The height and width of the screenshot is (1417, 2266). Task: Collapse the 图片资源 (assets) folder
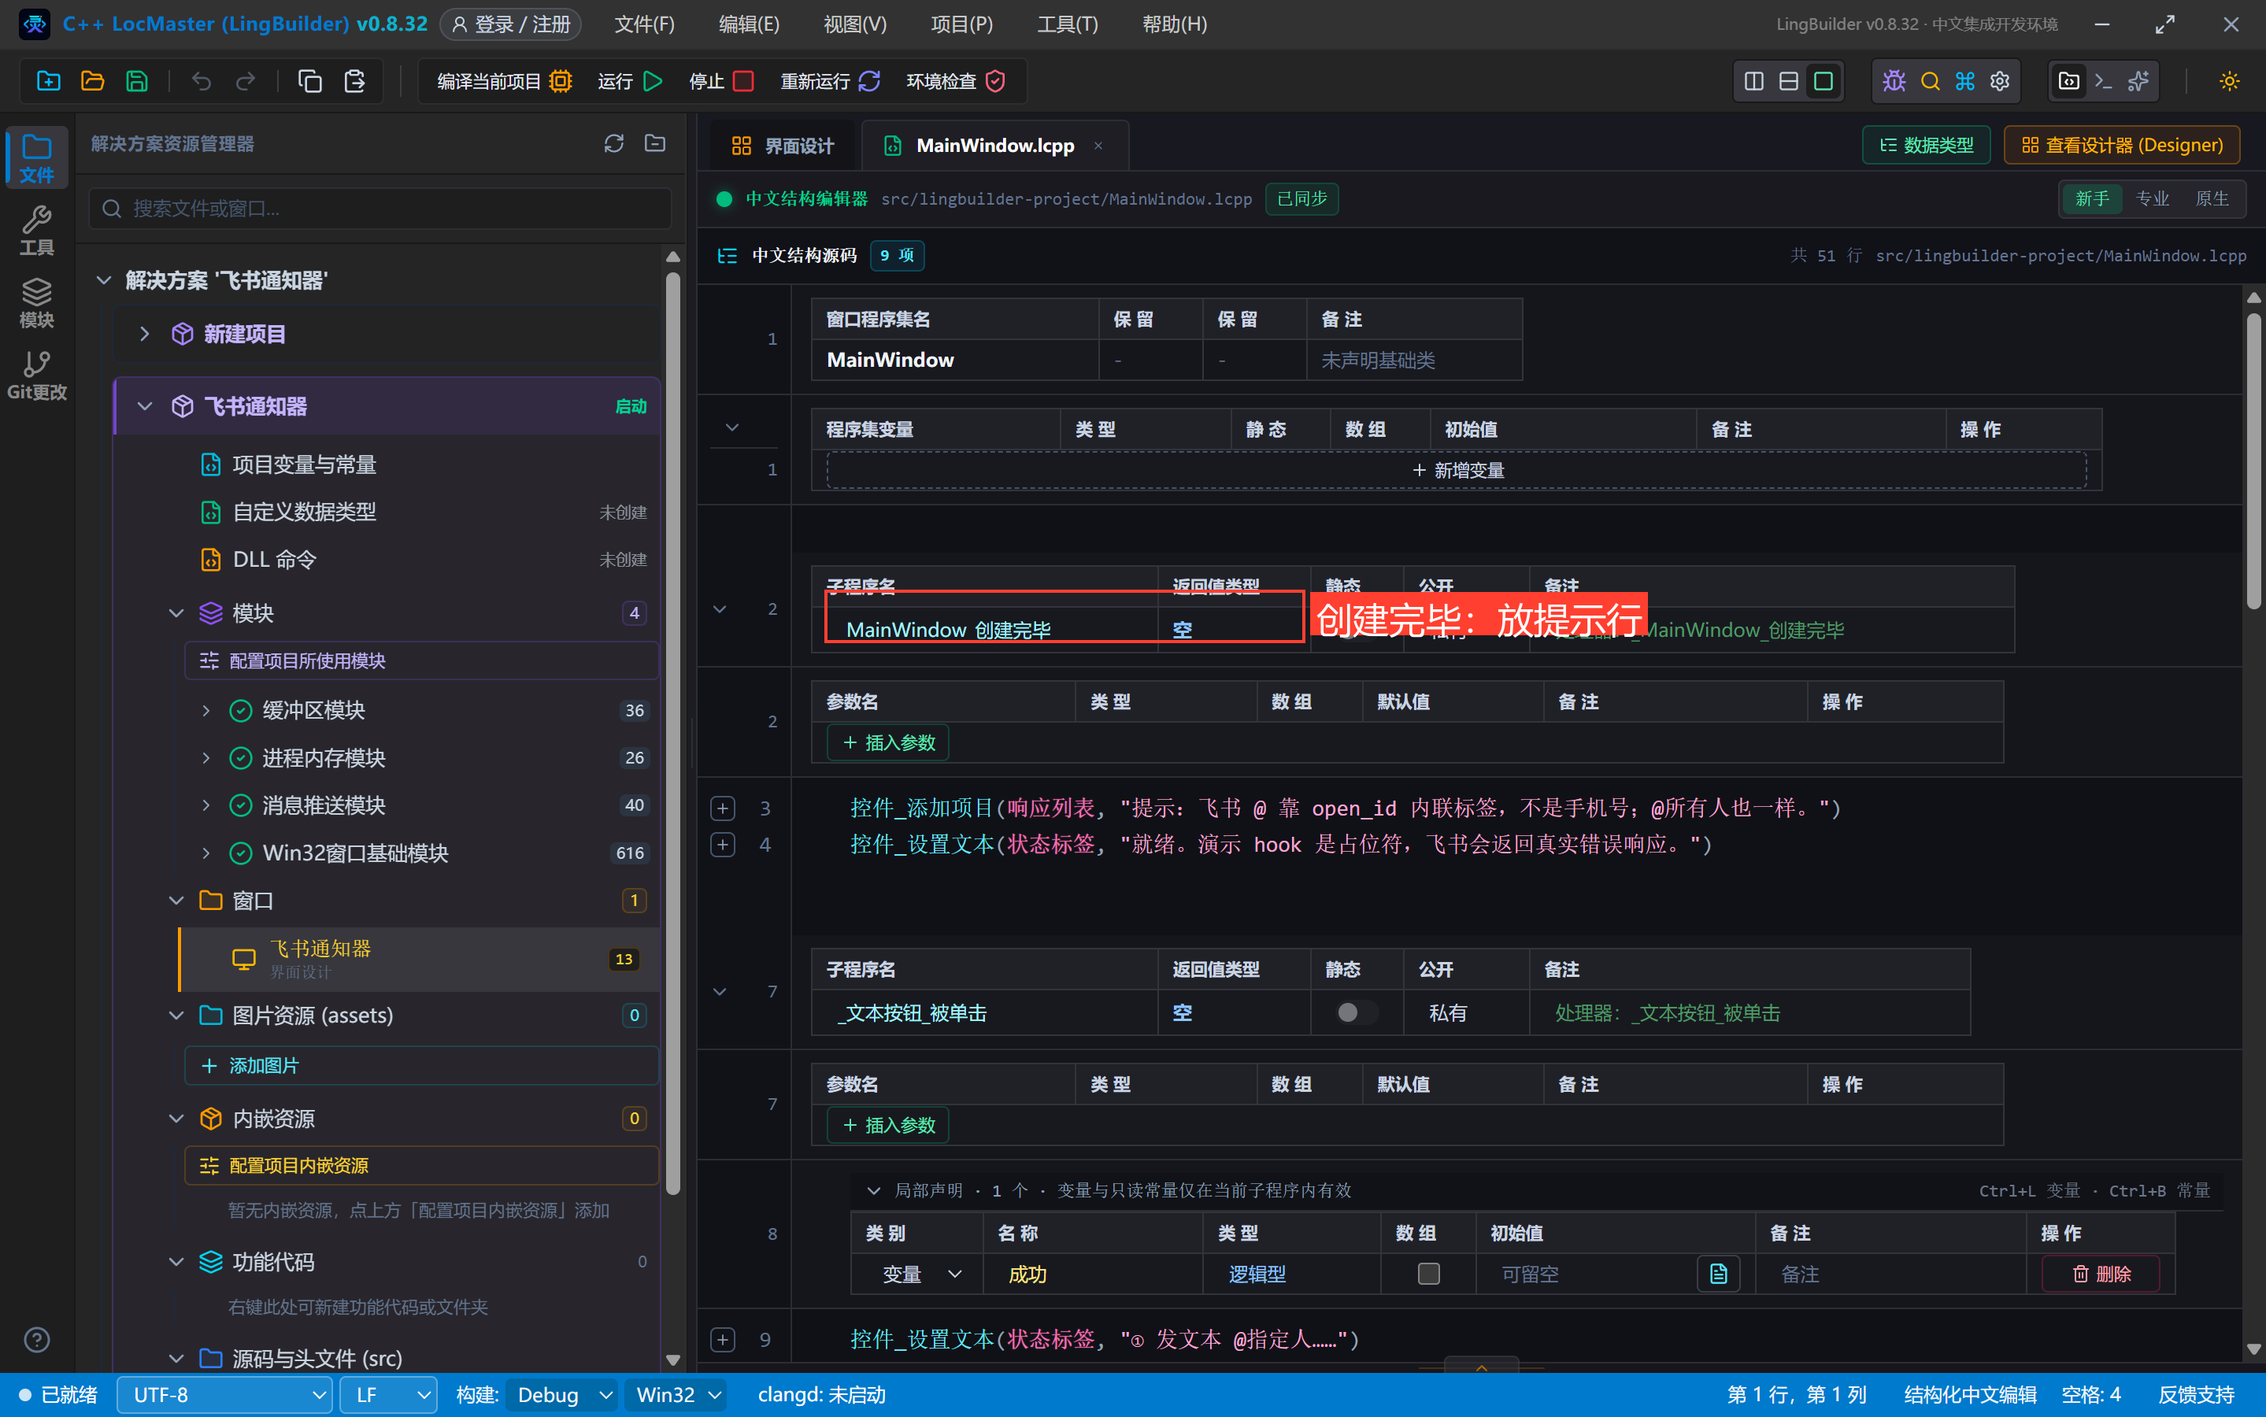(x=176, y=1015)
